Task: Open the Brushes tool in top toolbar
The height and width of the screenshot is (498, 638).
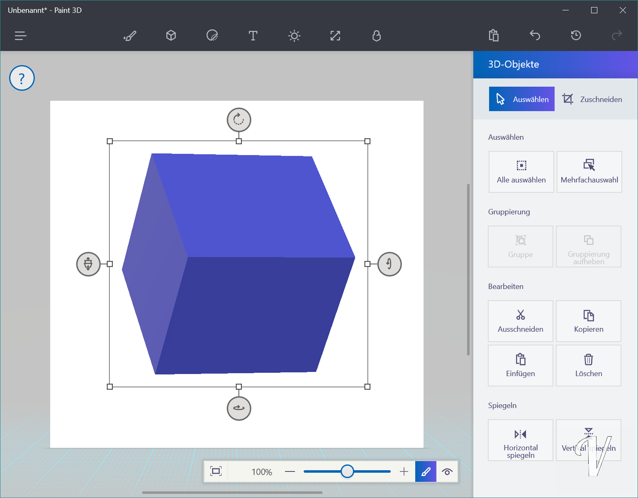Action: [130, 36]
